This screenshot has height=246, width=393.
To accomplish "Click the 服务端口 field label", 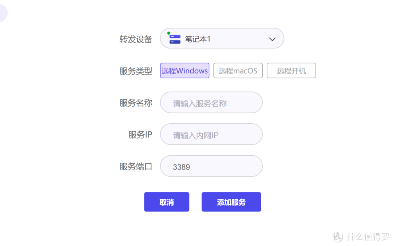I will [x=136, y=166].
